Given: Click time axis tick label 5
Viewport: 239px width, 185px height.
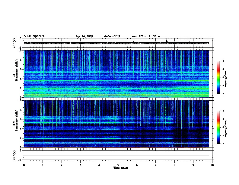Looking at the screenshot, I should point(118,165).
